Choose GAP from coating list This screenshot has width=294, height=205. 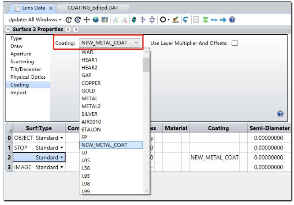(x=111, y=75)
